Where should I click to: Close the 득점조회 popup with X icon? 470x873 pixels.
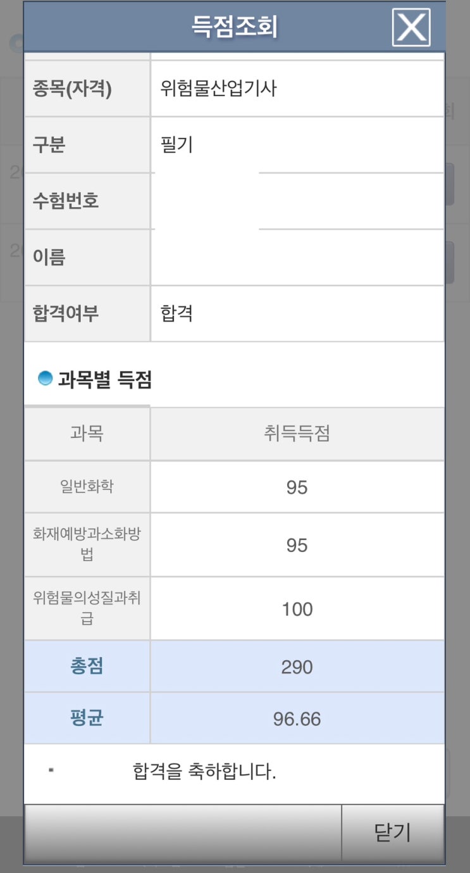[411, 27]
